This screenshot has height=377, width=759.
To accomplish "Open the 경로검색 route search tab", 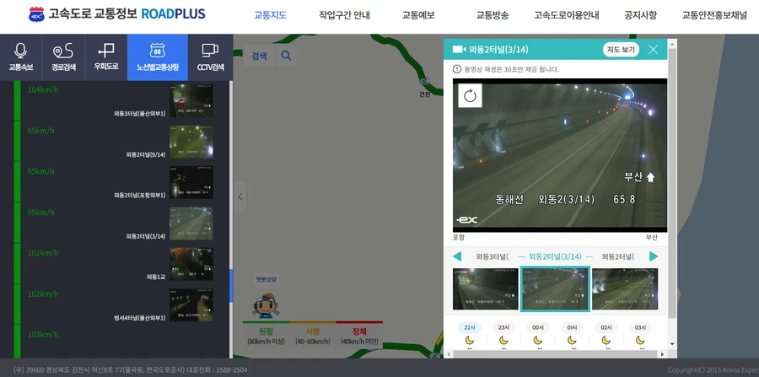I will (x=63, y=57).
